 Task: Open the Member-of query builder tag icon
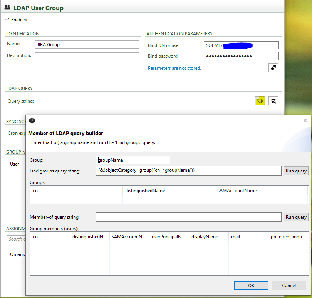tap(260, 101)
